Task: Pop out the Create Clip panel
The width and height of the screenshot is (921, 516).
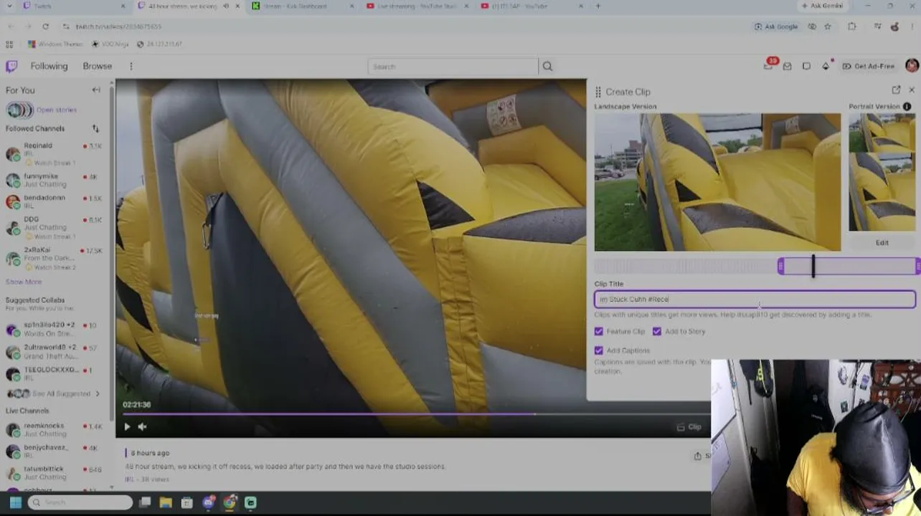Action: point(896,90)
